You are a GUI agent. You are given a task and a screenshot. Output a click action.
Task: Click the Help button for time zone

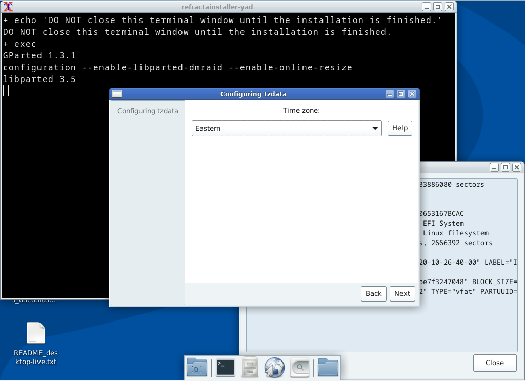399,128
